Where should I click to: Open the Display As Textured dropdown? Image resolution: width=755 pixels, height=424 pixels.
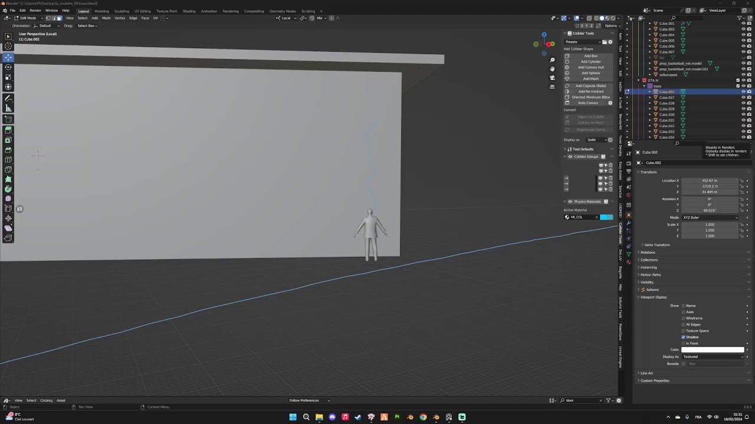(x=713, y=356)
